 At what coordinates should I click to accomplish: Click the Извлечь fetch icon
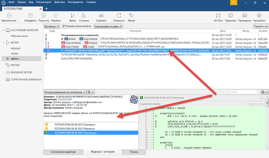(x=56, y=16)
